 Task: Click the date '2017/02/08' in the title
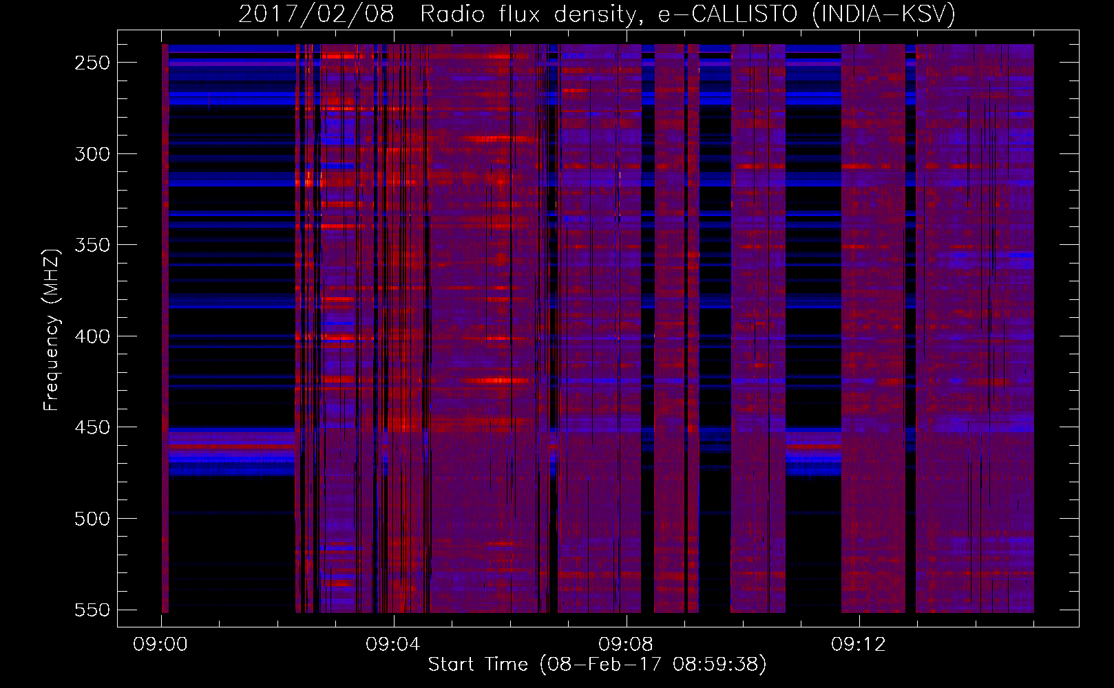317,14
